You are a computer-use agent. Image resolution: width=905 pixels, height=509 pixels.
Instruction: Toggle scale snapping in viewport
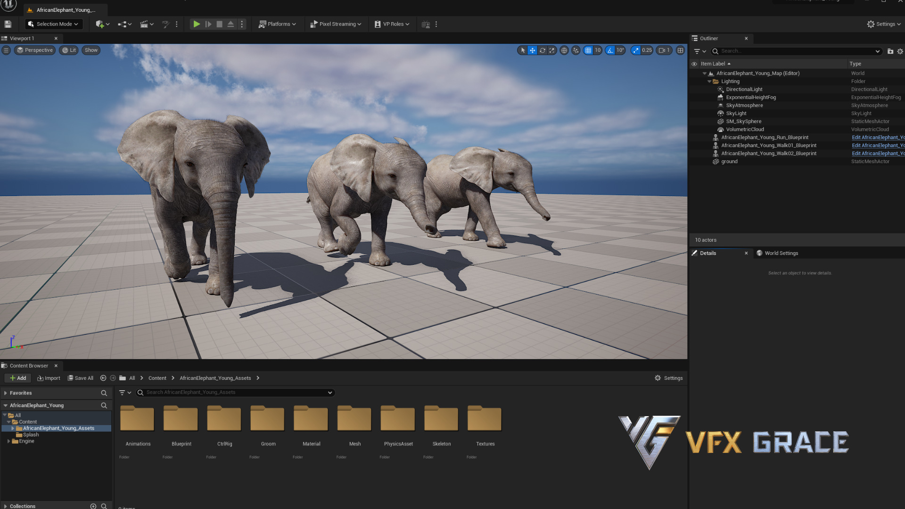click(636, 50)
